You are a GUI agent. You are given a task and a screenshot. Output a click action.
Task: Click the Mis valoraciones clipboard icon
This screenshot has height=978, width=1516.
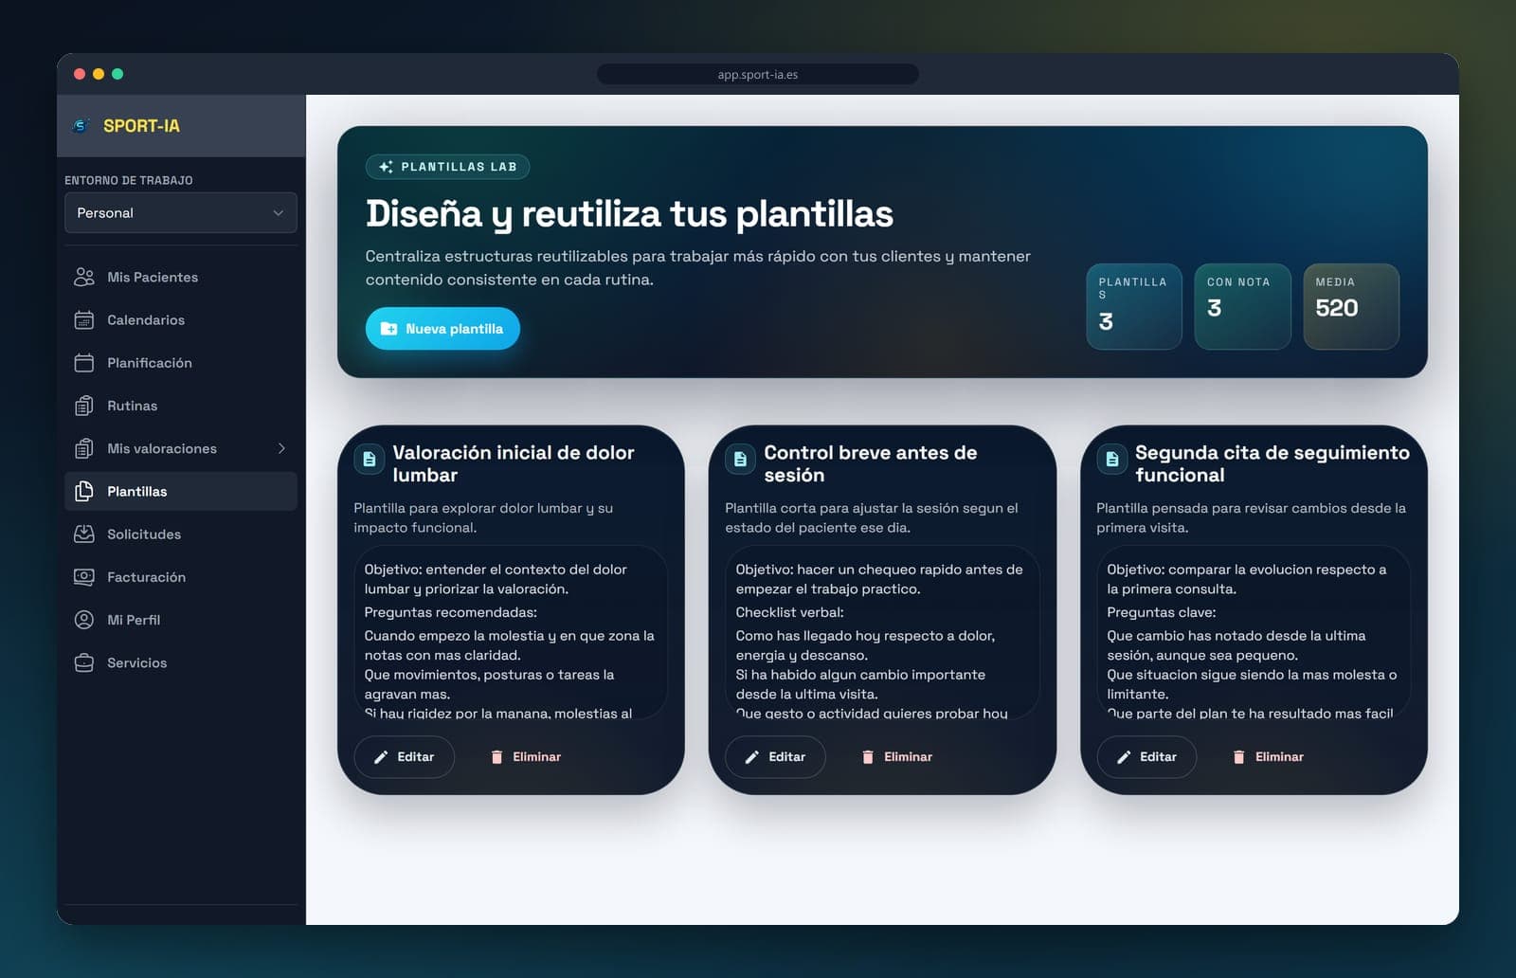84,448
